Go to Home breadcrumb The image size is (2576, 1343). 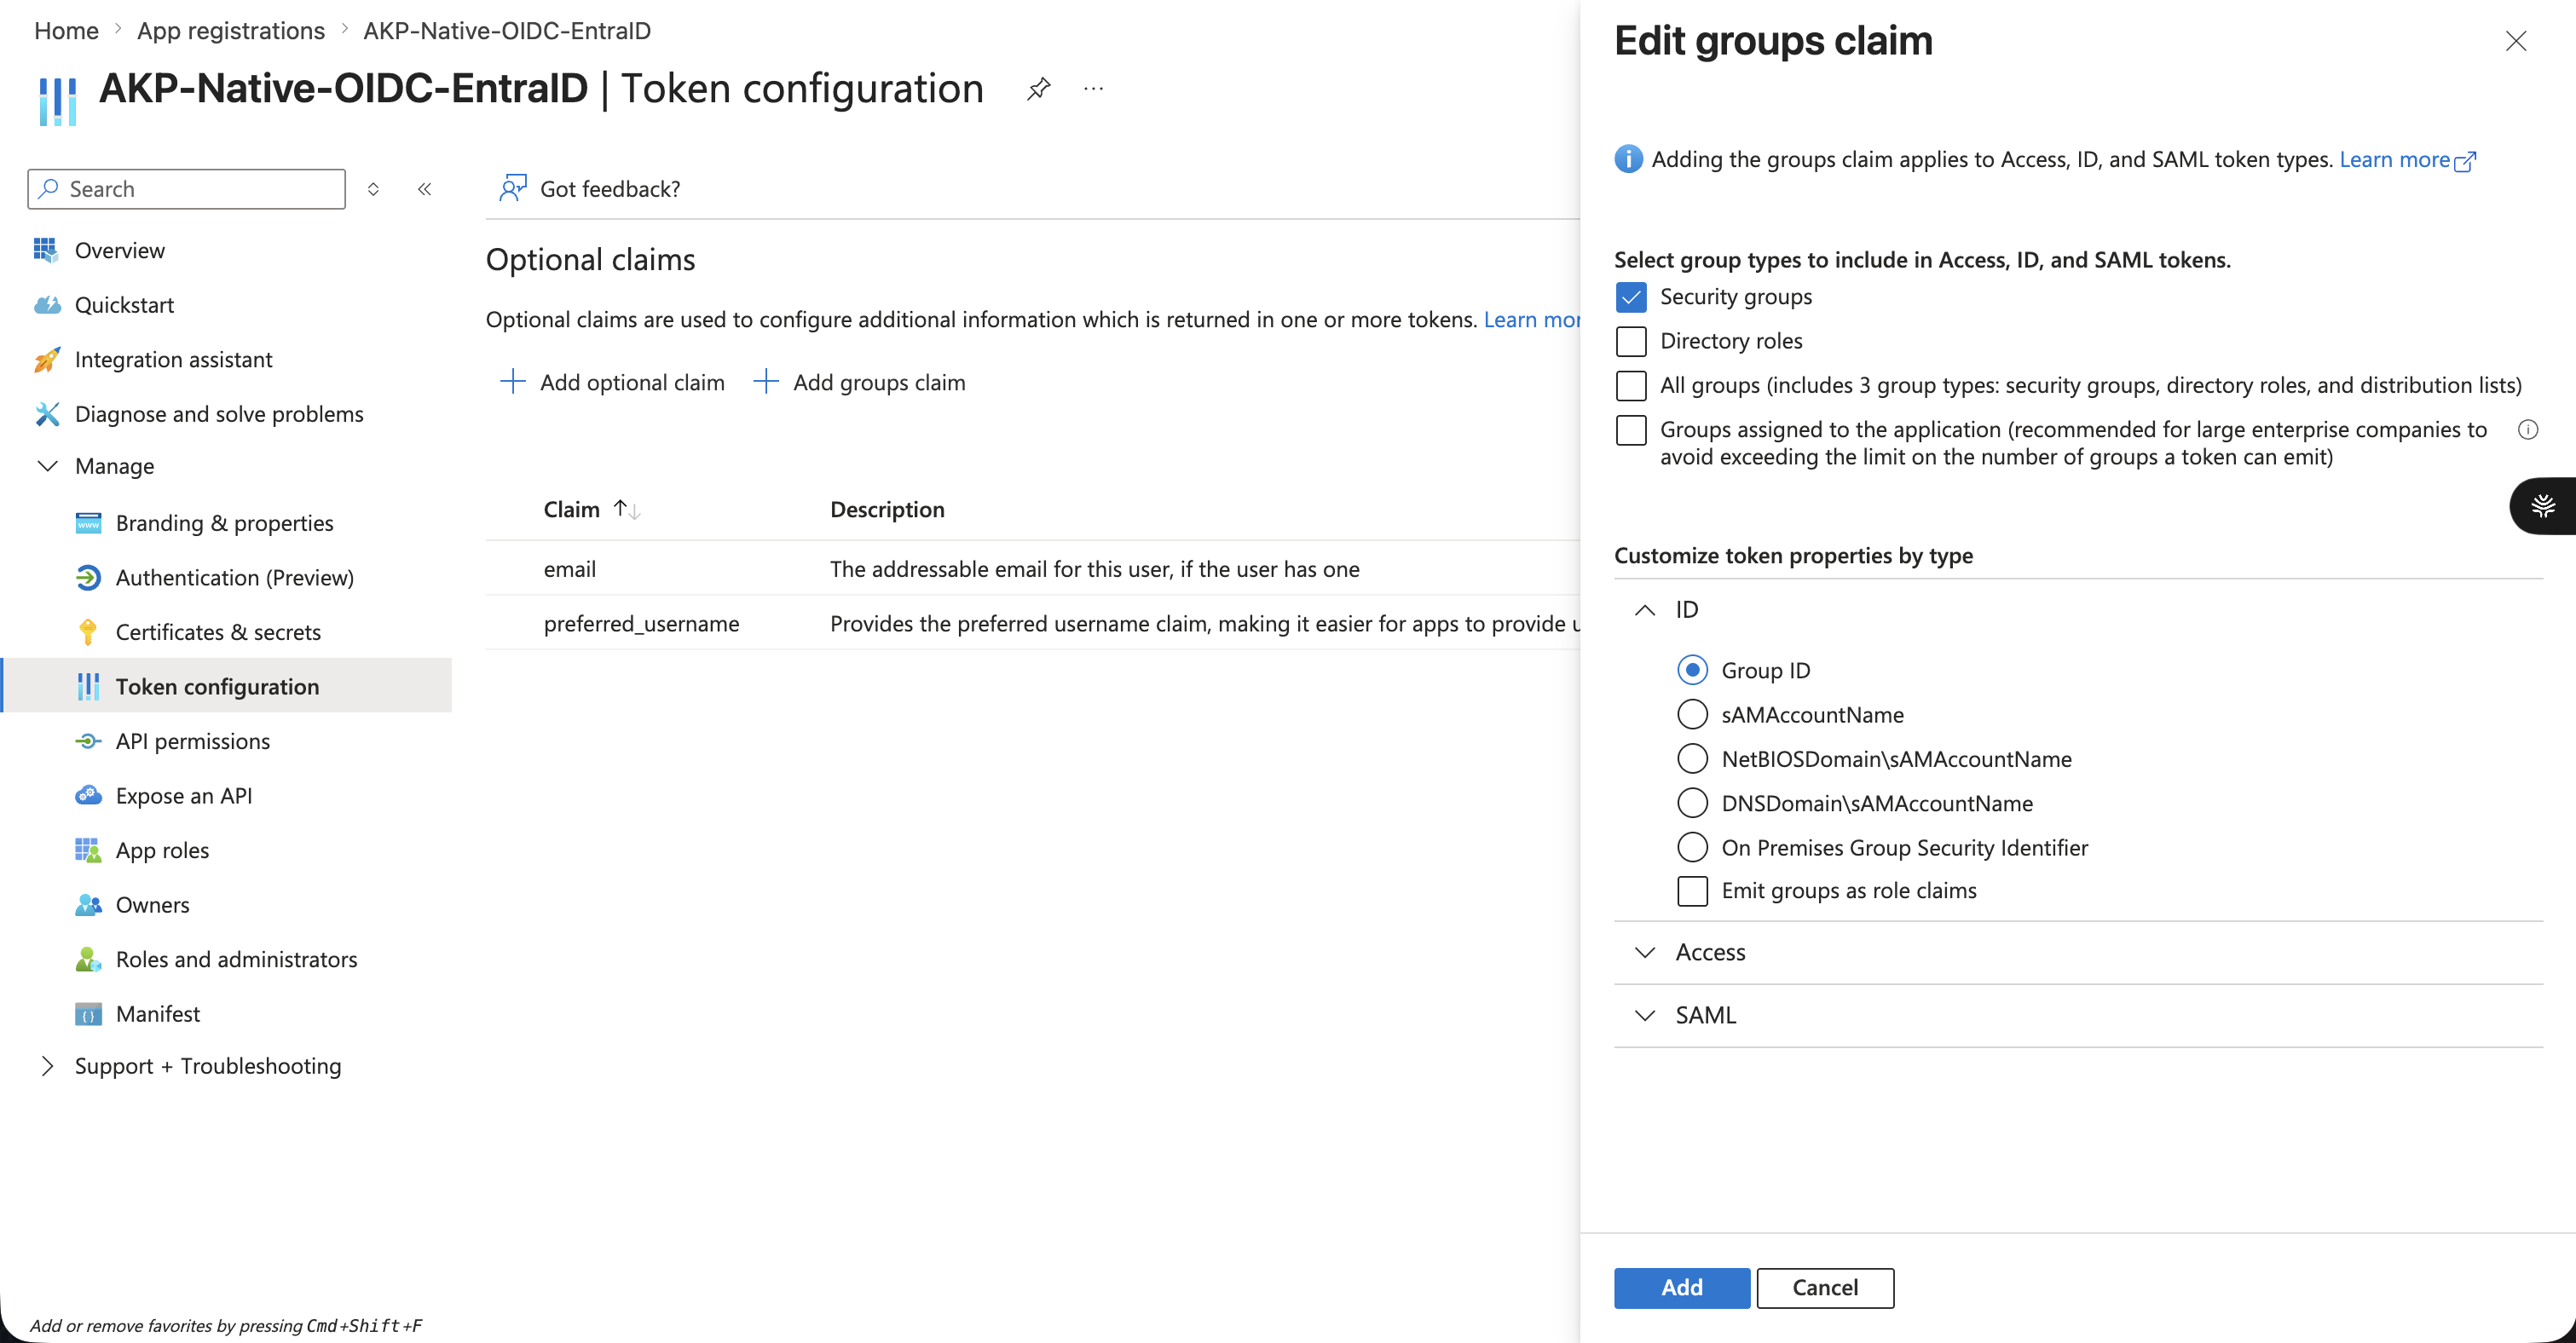66,30
